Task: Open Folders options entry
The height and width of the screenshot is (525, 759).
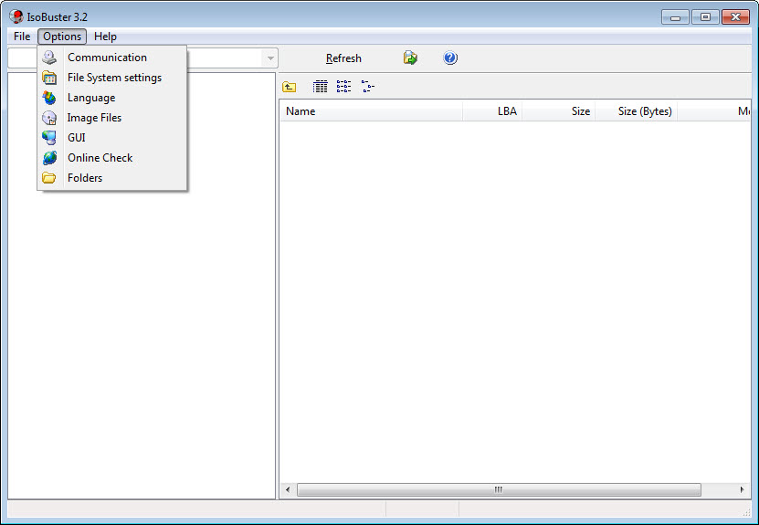Action: (x=111, y=177)
